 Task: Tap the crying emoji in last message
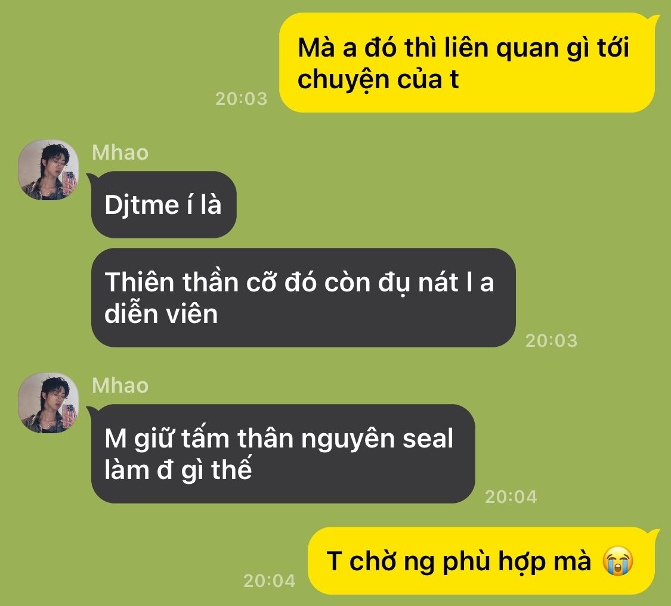pos(617,561)
